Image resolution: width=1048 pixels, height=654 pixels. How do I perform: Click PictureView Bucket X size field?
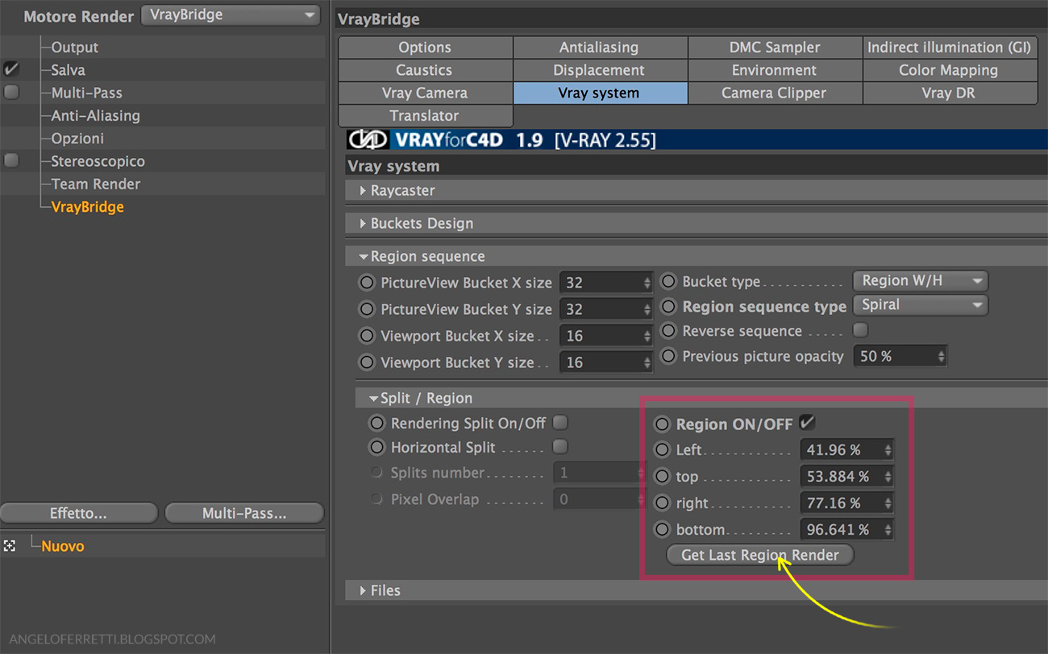[605, 283]
